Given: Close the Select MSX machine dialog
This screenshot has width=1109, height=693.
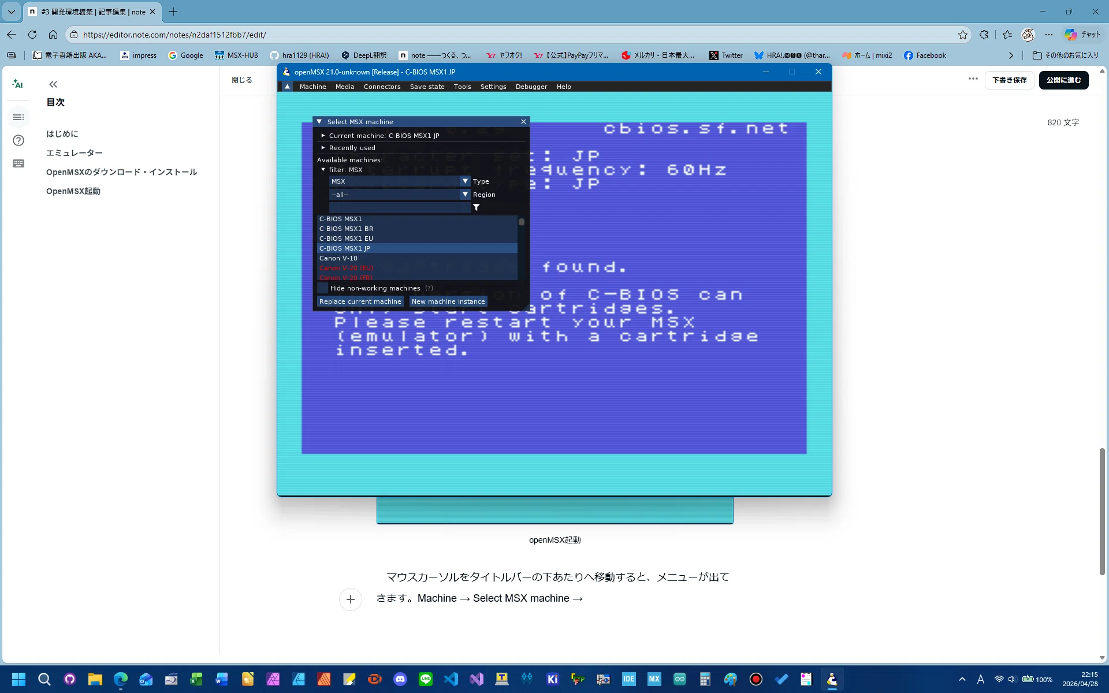Looking at the screenshot, I should 523,122.
